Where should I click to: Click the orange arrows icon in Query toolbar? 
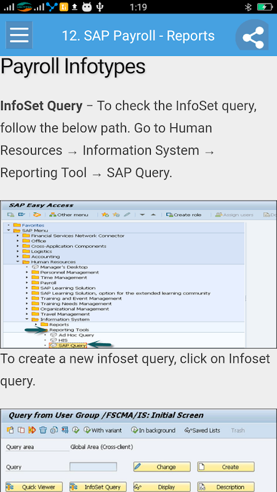click(x=32, y=430)
